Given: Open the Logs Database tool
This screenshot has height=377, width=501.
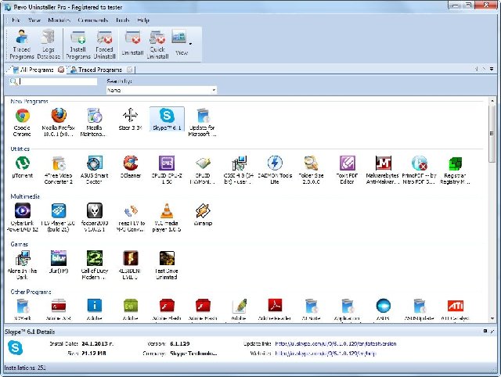Looking at the screenshot, I should click(49, 44).
